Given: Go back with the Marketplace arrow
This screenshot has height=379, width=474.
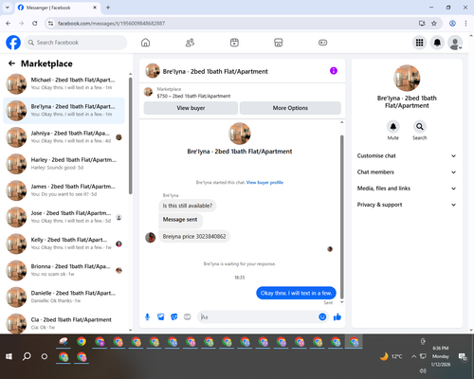Looking at the screenshot, I should [x=11, y=63].
